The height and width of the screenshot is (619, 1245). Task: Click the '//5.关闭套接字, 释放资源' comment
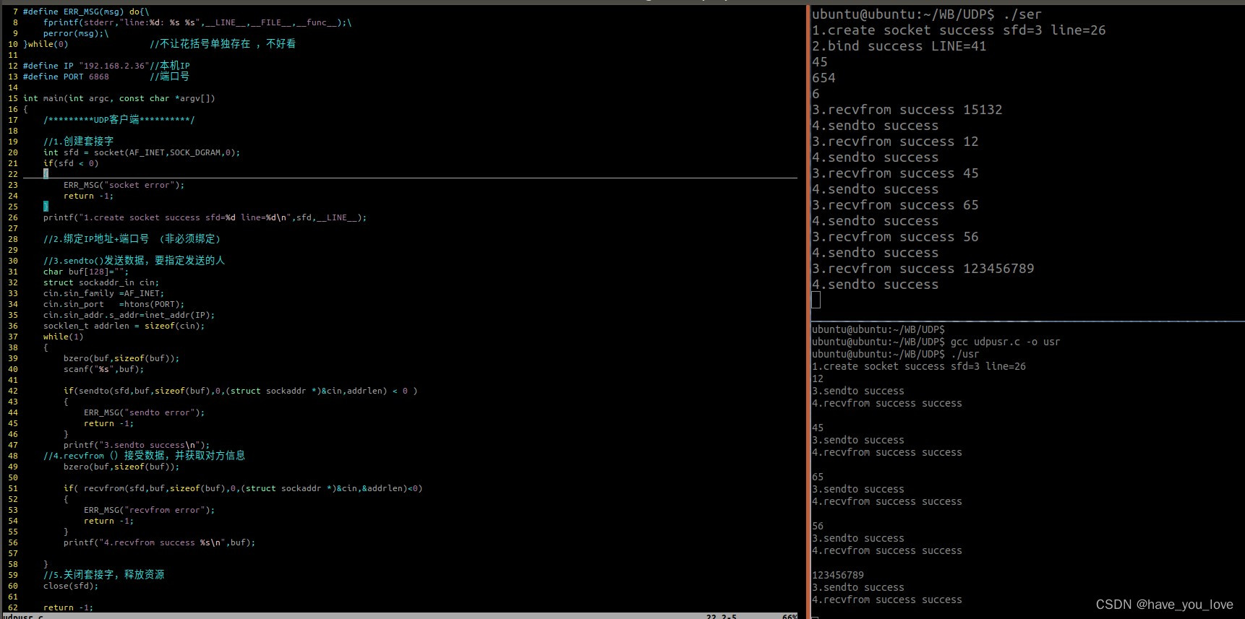pyautogui.click(x=103, y=575)
